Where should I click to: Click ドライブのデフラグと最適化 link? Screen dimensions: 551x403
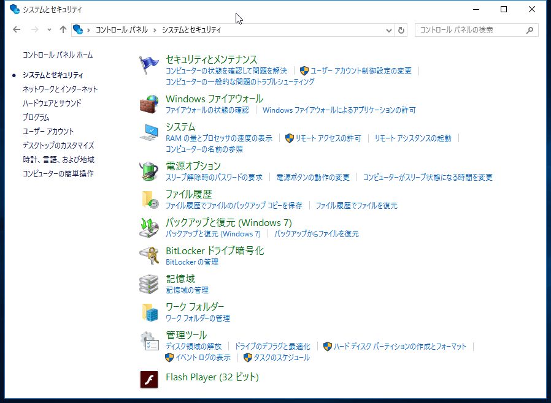tap(272, 347)
